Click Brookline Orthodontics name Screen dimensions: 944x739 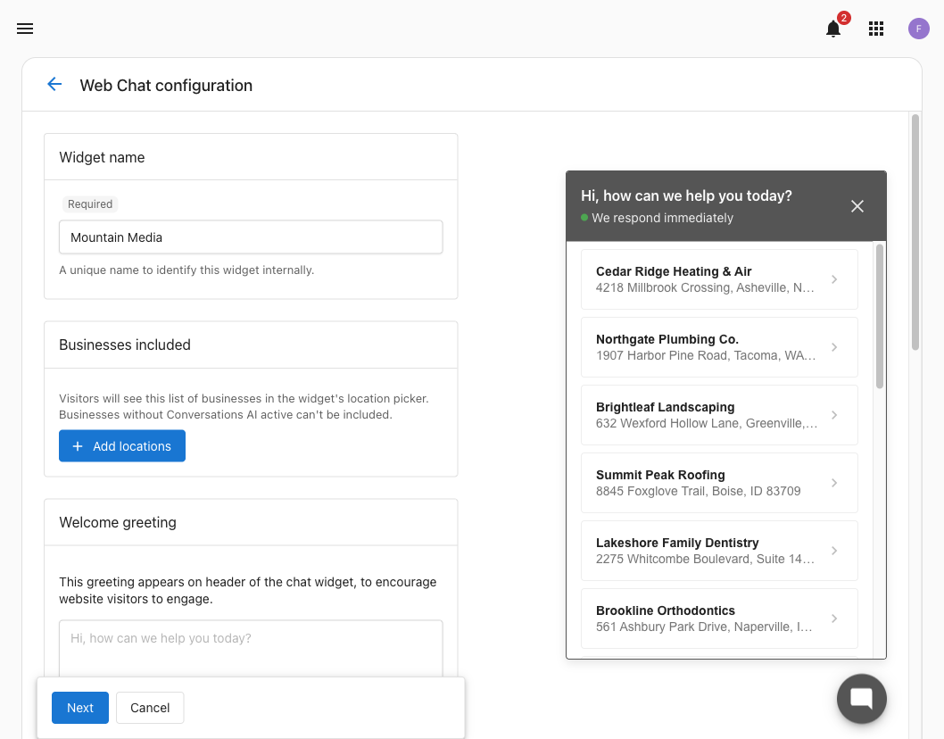pyautogui.click(x=666, y=610)
